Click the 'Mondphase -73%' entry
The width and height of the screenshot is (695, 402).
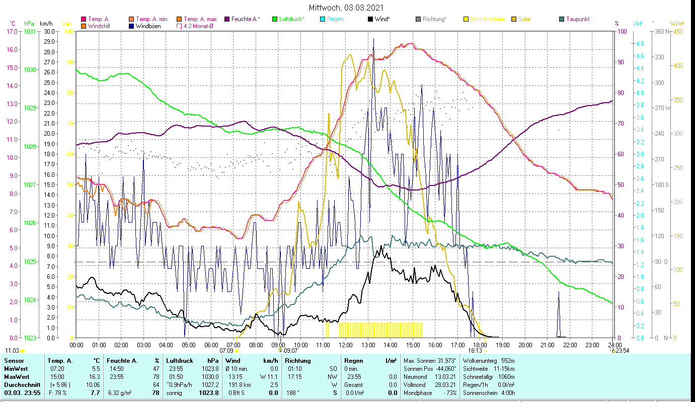[430, 392]
